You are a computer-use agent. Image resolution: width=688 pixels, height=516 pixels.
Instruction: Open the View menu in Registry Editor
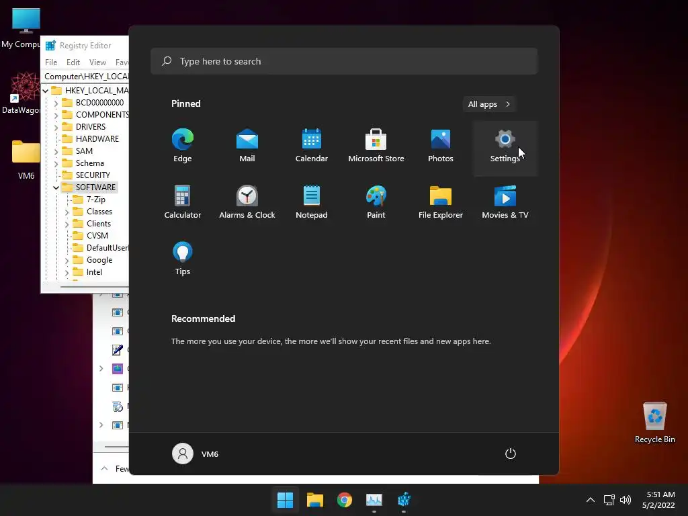[x=97, y=62]
